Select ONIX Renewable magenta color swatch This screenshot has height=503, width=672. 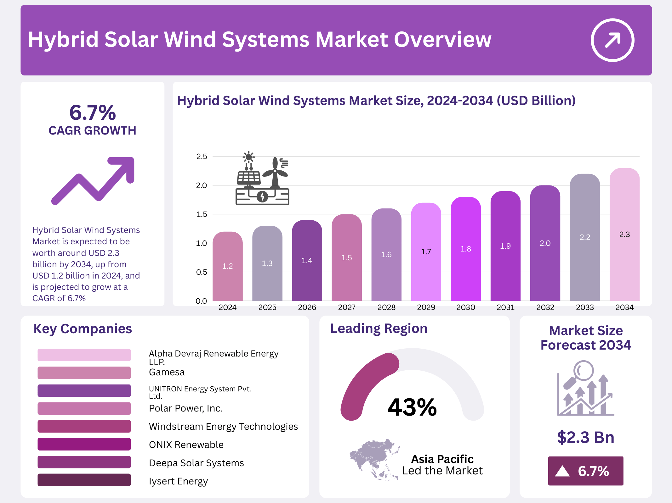click(84, 444)
